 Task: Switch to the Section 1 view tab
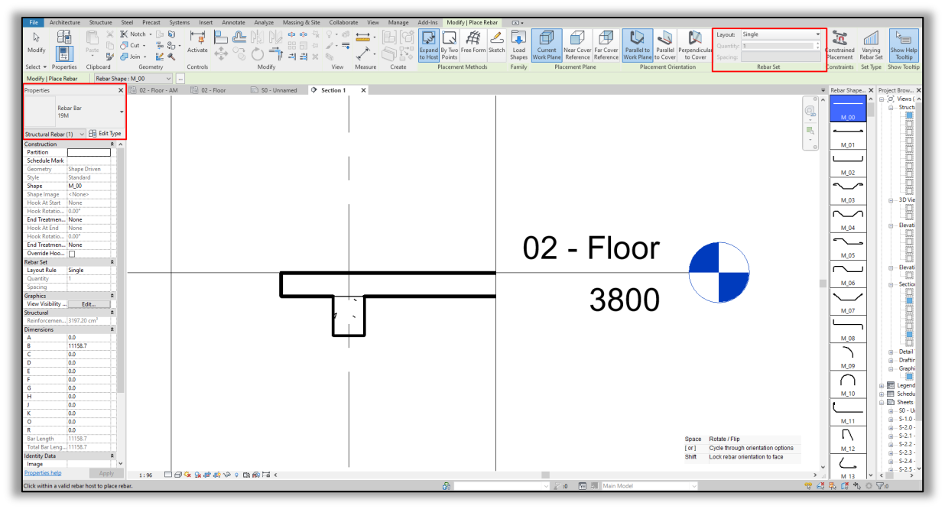(335, 89)
